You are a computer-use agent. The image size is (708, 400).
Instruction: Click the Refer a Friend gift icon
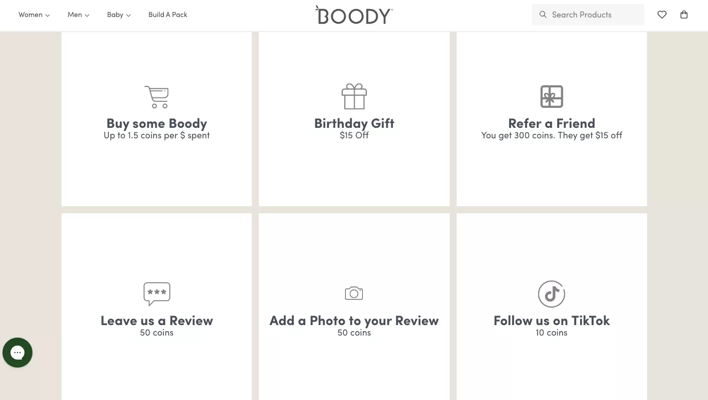(x=552, y=96)
